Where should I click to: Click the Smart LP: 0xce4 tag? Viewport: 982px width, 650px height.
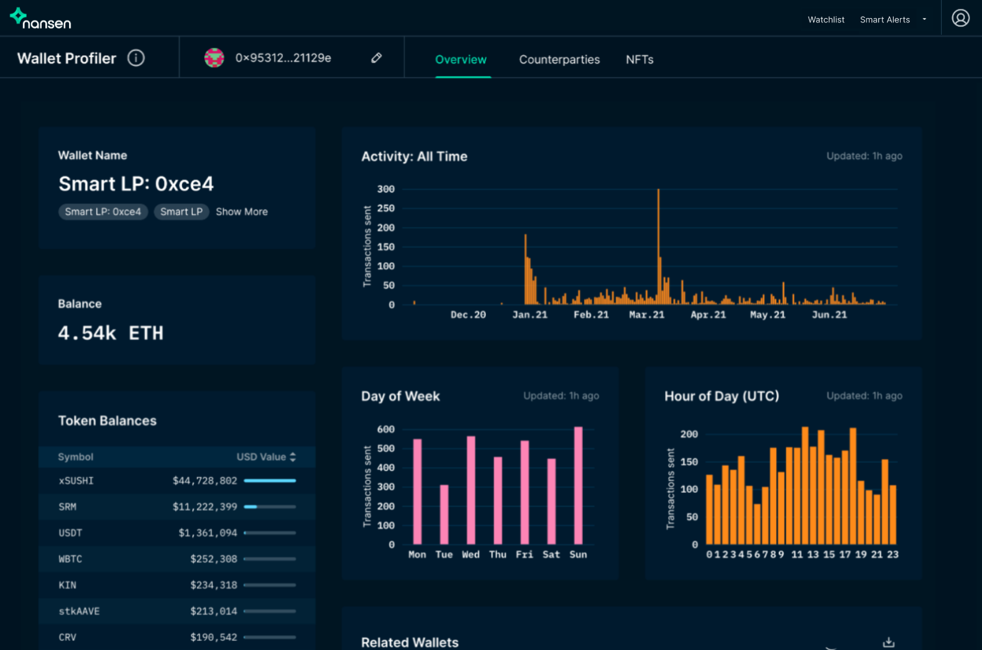[x=103, y=212]
